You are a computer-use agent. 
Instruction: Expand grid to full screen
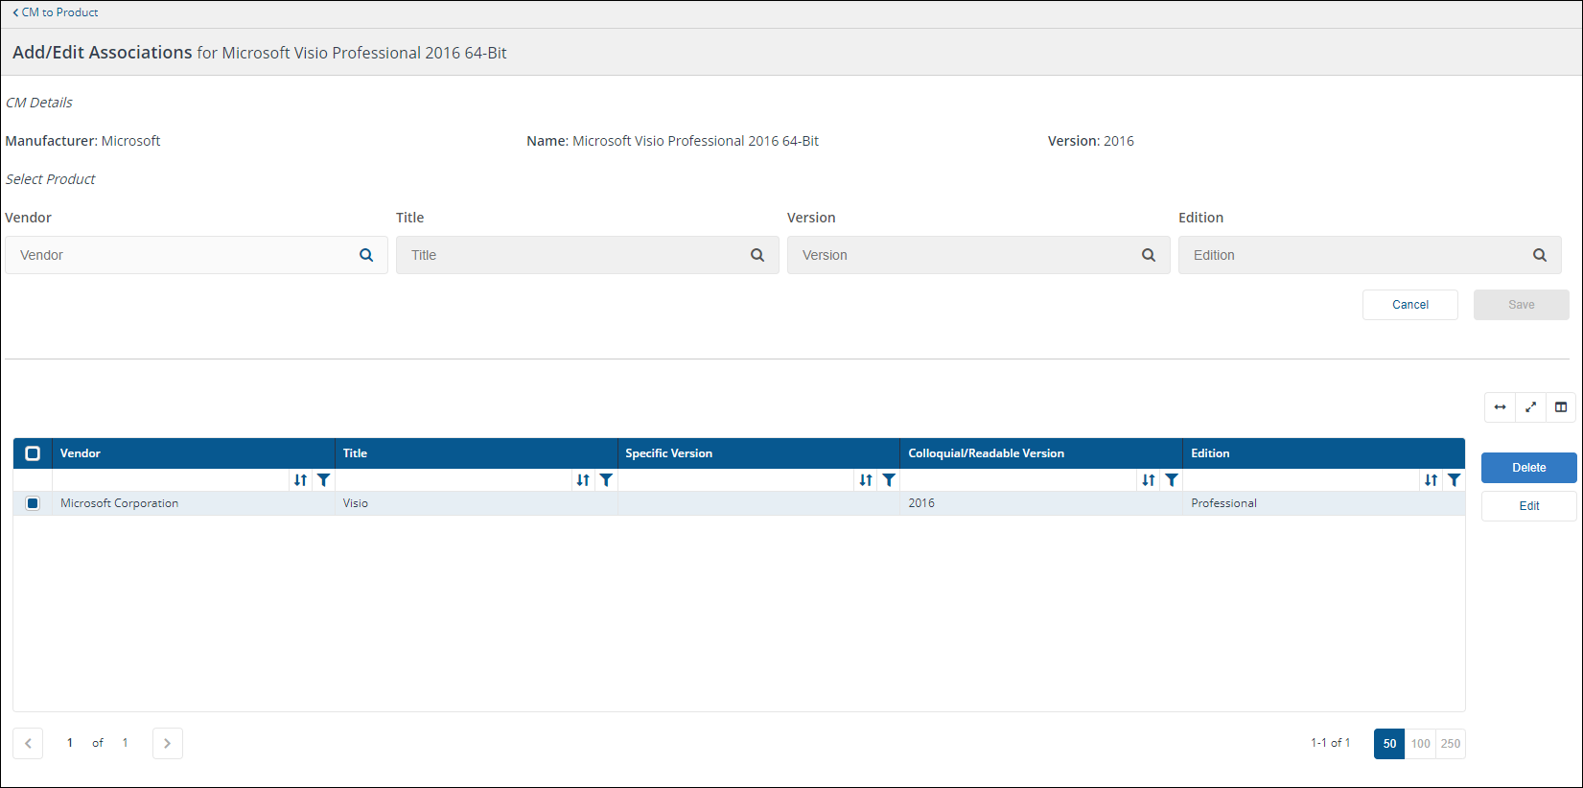click(1530, 407)
